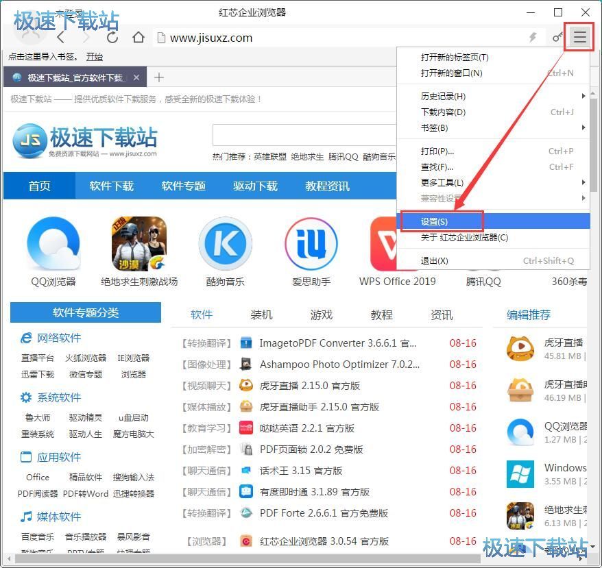
Task: Open the 教程资讯 nav tab
Action: 327,186
